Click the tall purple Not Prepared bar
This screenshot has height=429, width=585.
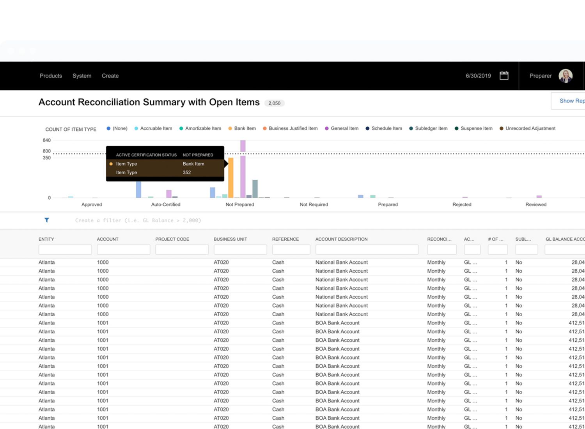tap(243, 172)
